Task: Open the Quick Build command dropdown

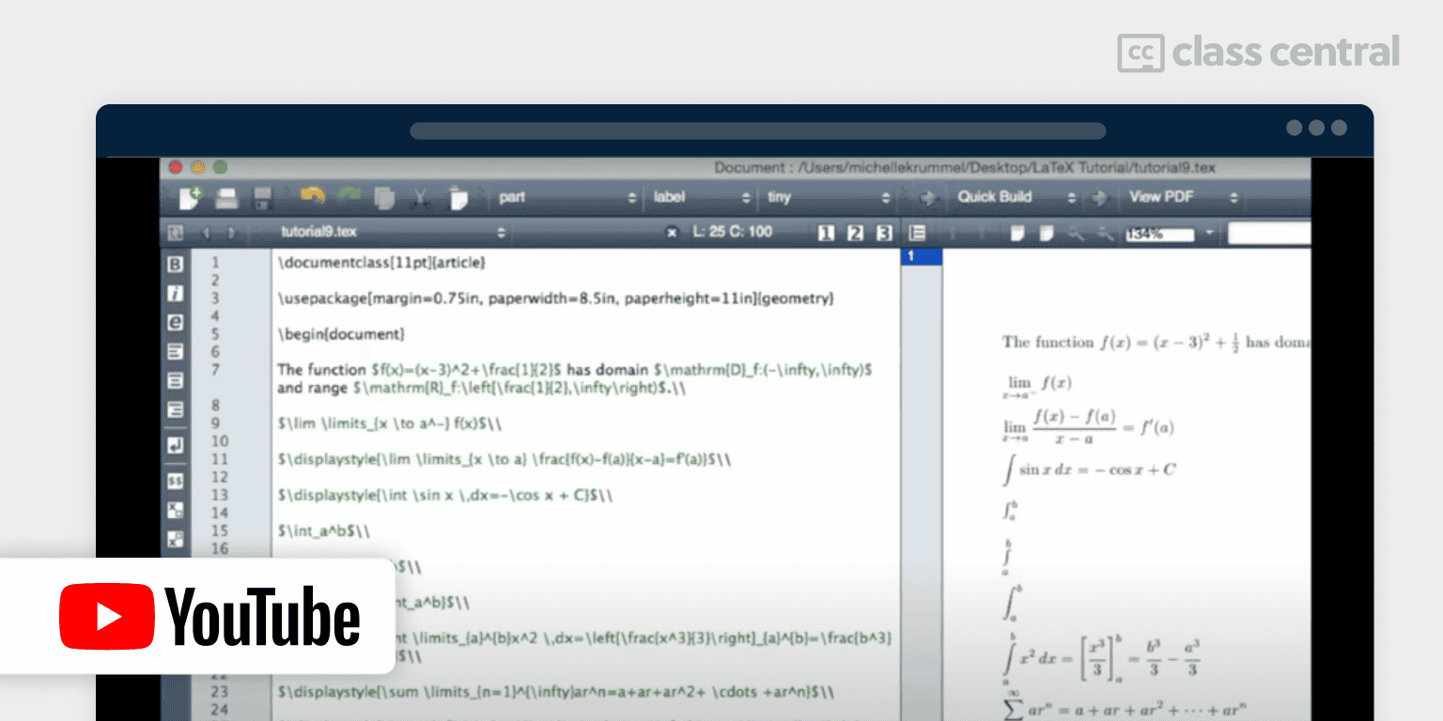Action: pos(1015,198)
